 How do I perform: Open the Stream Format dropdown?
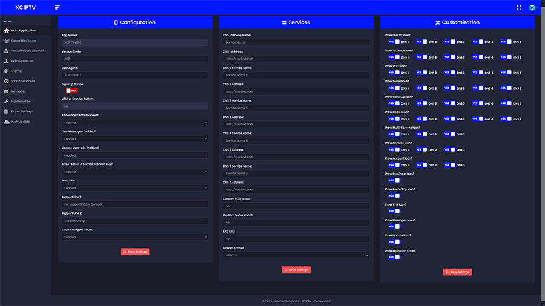click(x=296, y=255)
